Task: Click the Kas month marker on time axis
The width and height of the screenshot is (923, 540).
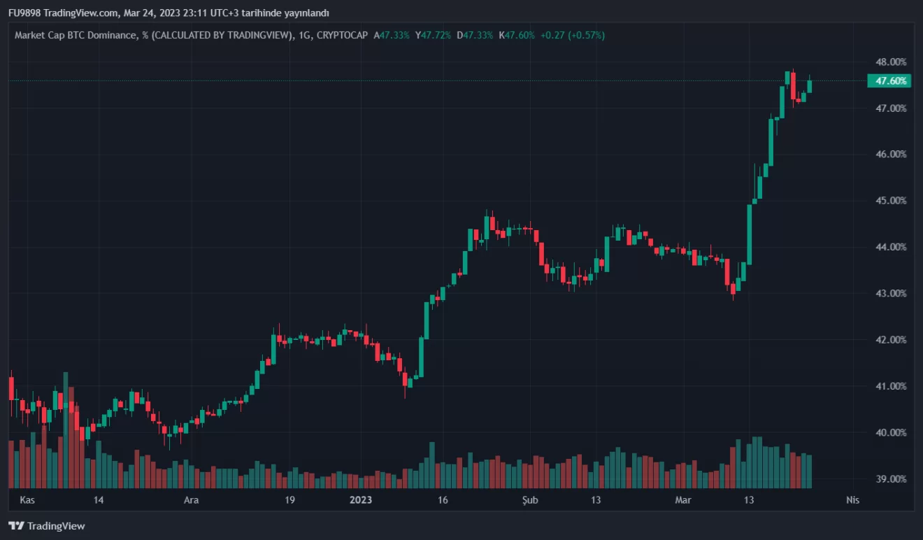Action: click(x=27, y=500)
